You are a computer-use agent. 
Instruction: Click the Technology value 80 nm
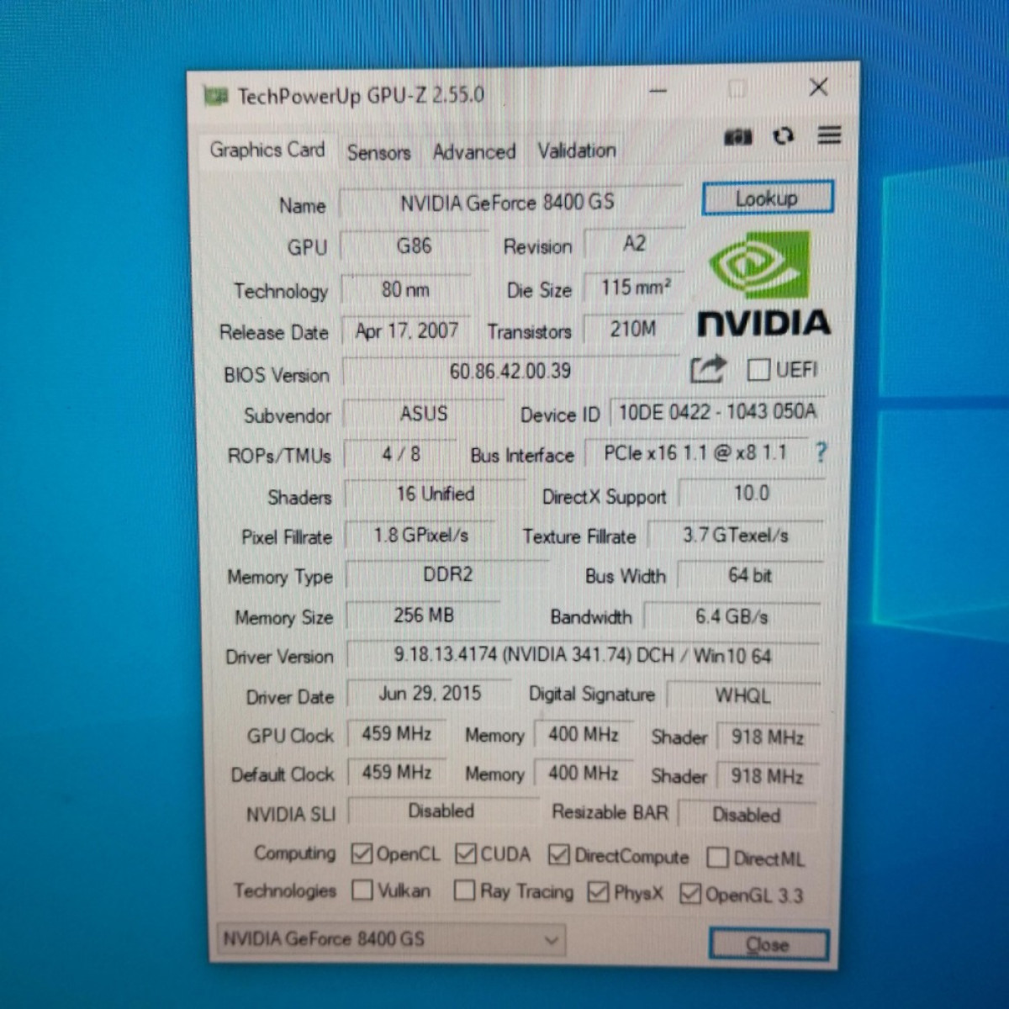coord(406,290)
